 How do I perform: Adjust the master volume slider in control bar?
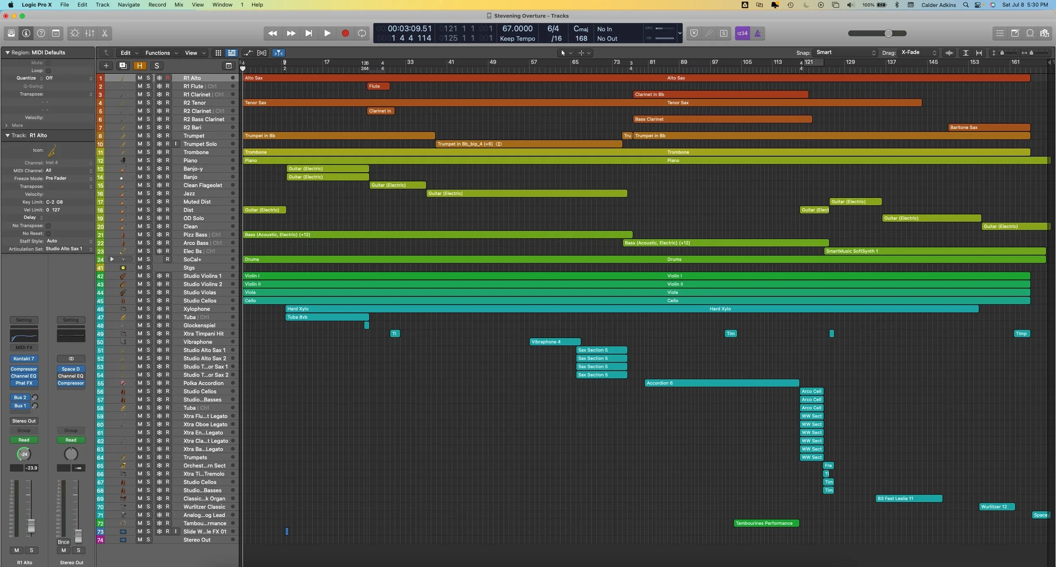(x=888, y=33)
